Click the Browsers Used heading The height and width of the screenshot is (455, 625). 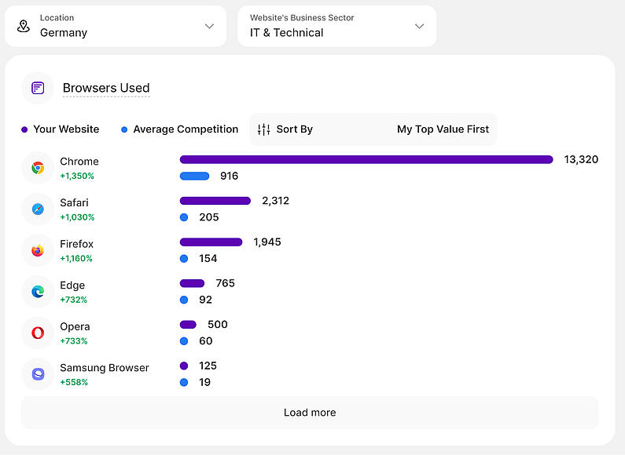(x=106, y=88)
